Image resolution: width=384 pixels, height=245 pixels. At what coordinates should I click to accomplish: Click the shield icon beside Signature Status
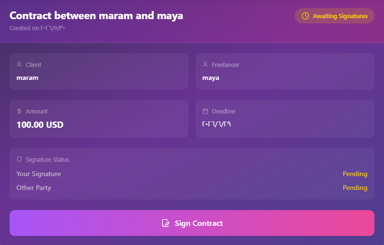(x=19, y=159)
